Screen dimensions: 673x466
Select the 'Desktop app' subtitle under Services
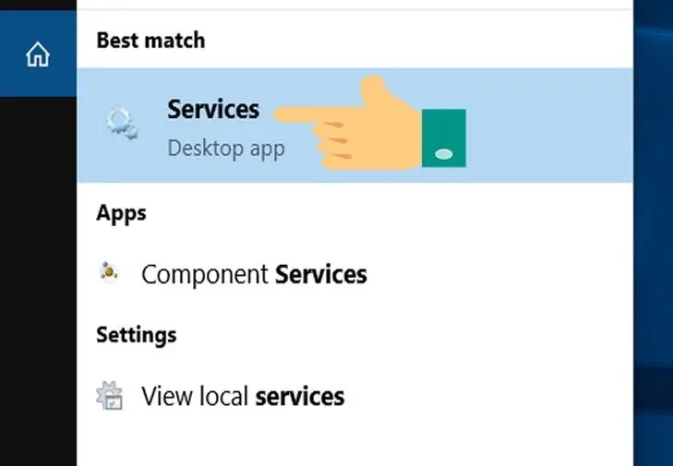[226, 149]
